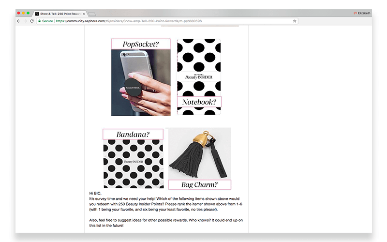387x242 pixels.
Task: Click the green Secure padlock indicator
Action: 45,21
